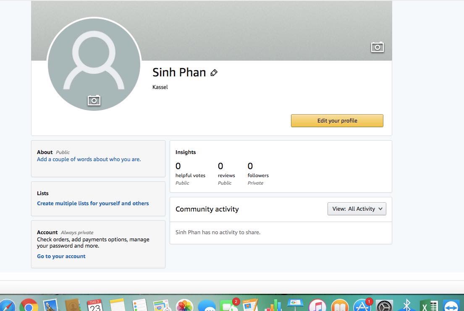Open Keynote from the Dock
The image size is (464, 311).
295,306
